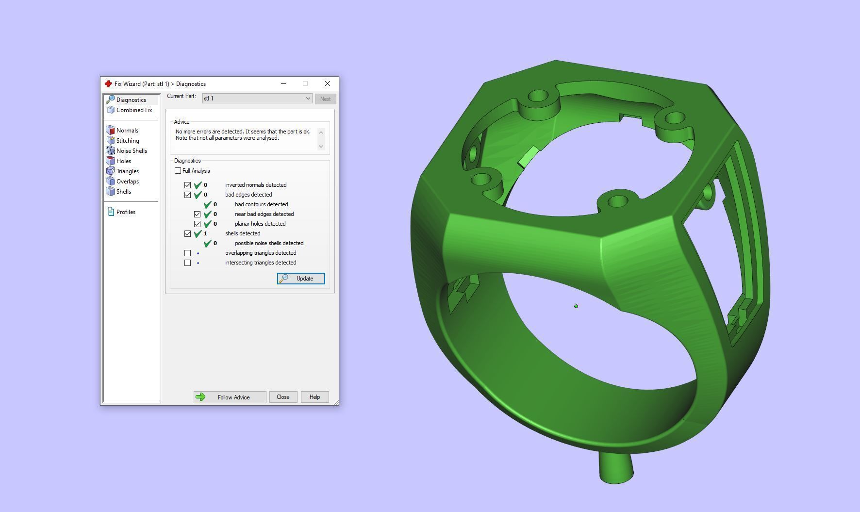
Task: Click the Next button
Action: click(x=325, y=99)
